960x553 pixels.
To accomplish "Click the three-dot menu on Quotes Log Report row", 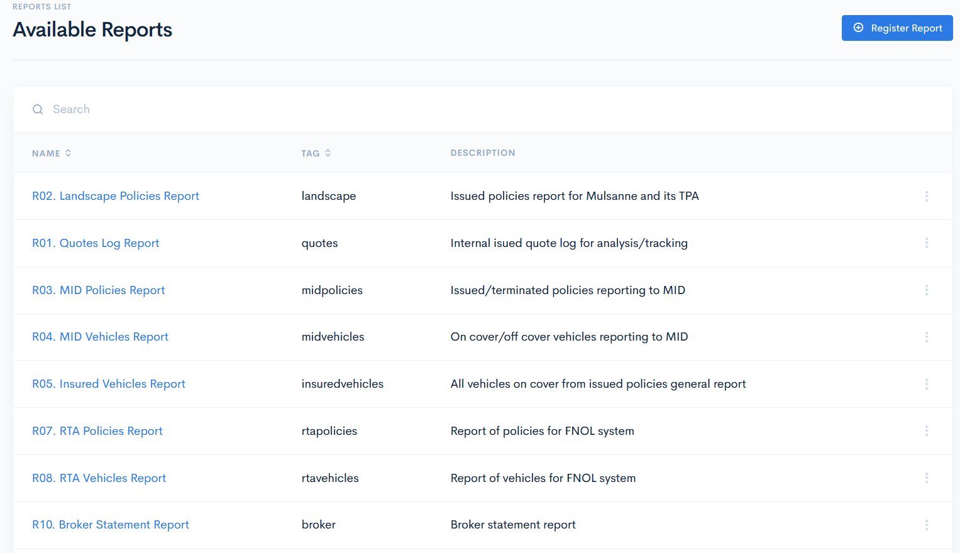I will click(927, 243).
